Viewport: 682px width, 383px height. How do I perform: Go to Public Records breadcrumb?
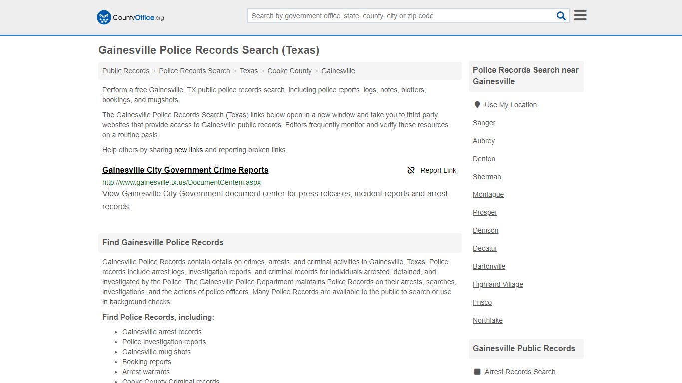point(126,71)
